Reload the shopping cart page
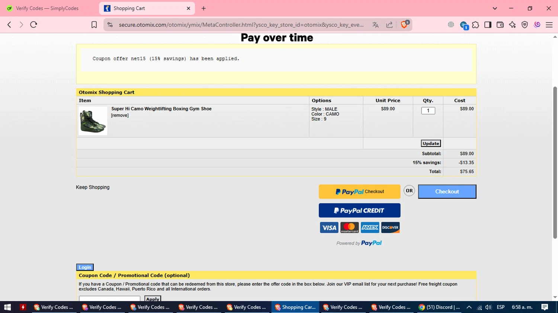This screenshot has width=558, height=313. [x=34, y=25]
